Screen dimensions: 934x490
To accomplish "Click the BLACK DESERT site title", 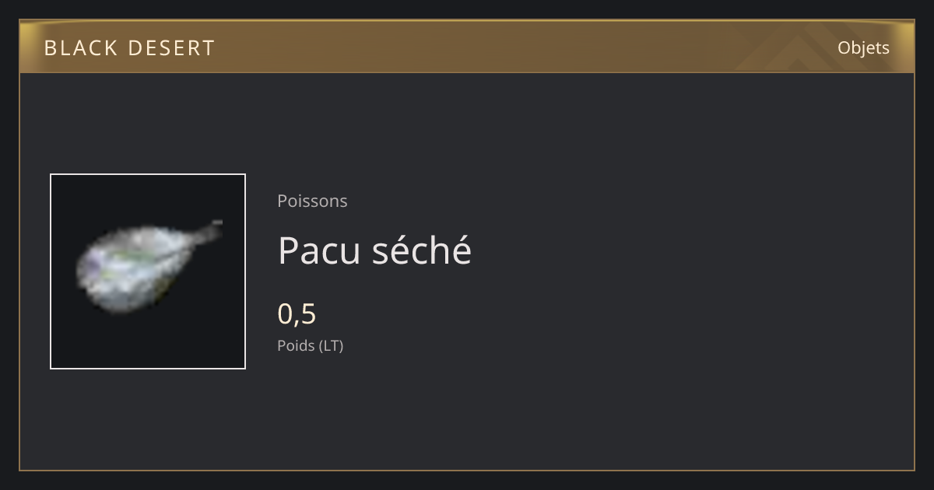I will pos(129,48).
